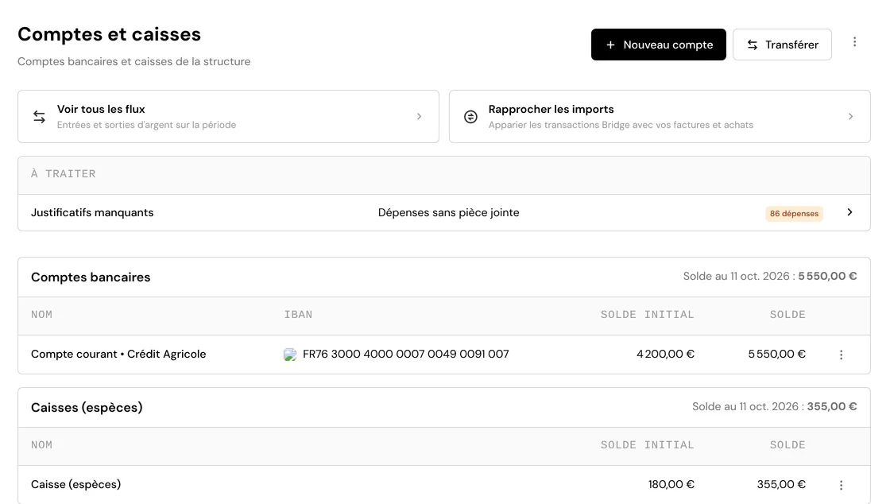Click the IBAN column header
Screen dimensions: 890x504
[x=298, y=315]
